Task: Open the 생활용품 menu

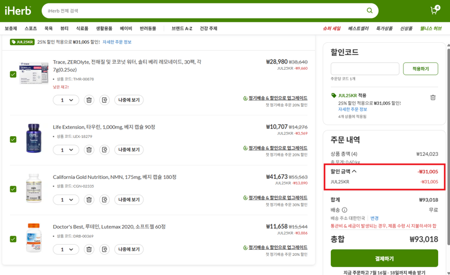Action: tap(104, 29)
